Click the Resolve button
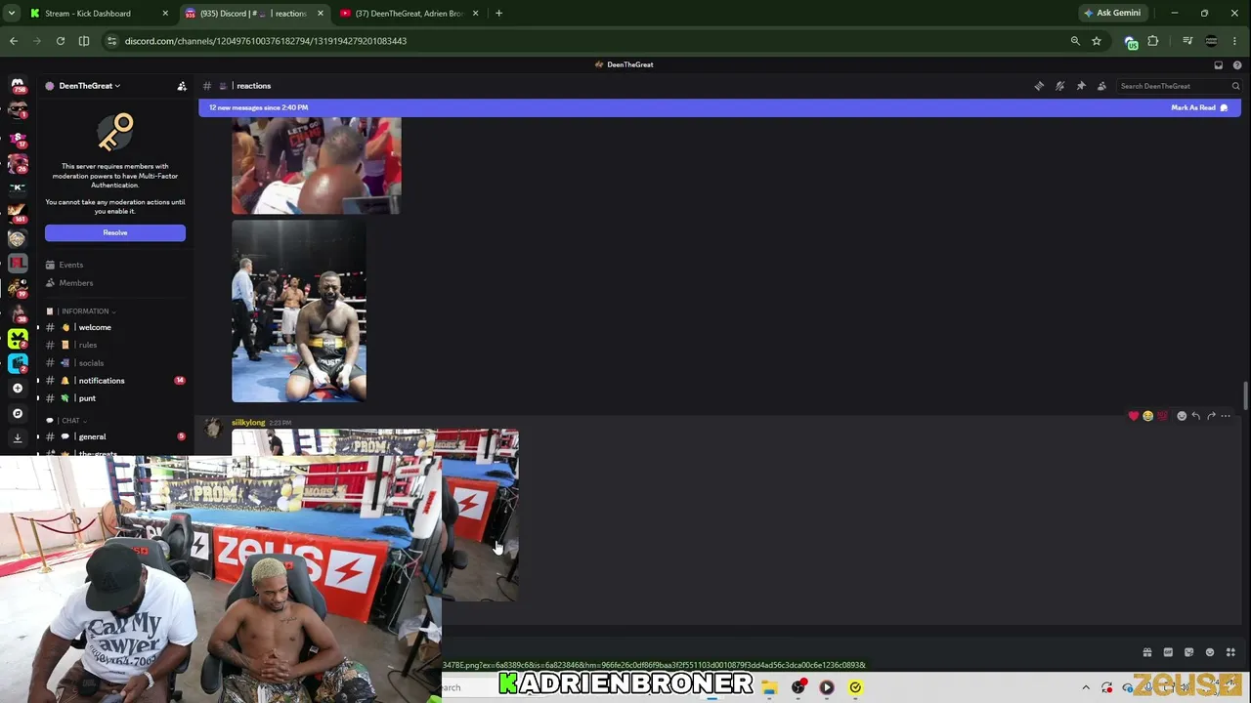 [x=115, y=232]
